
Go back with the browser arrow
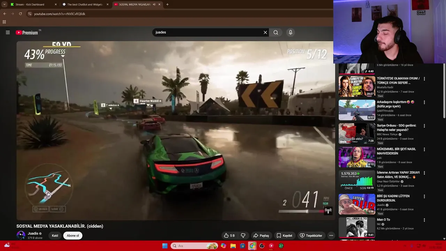(5, 14)
